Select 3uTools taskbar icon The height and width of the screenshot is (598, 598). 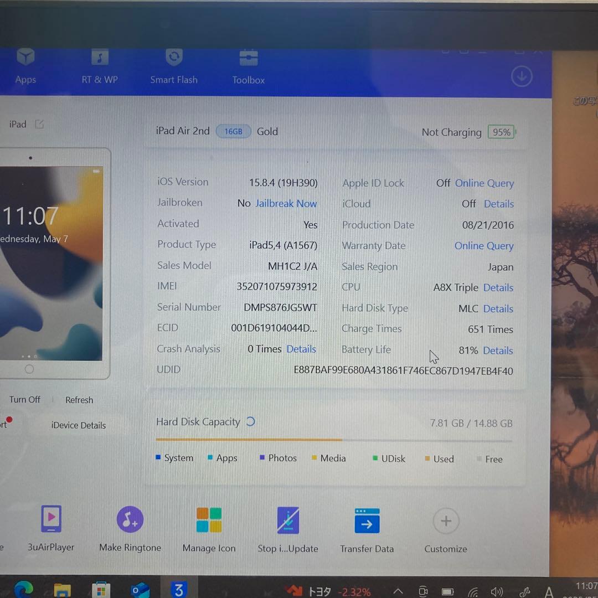point(178,590)
